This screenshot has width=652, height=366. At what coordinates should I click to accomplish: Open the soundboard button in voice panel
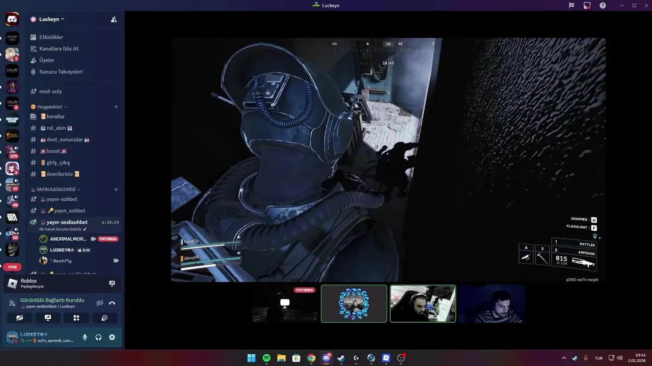tap(105, 318)
